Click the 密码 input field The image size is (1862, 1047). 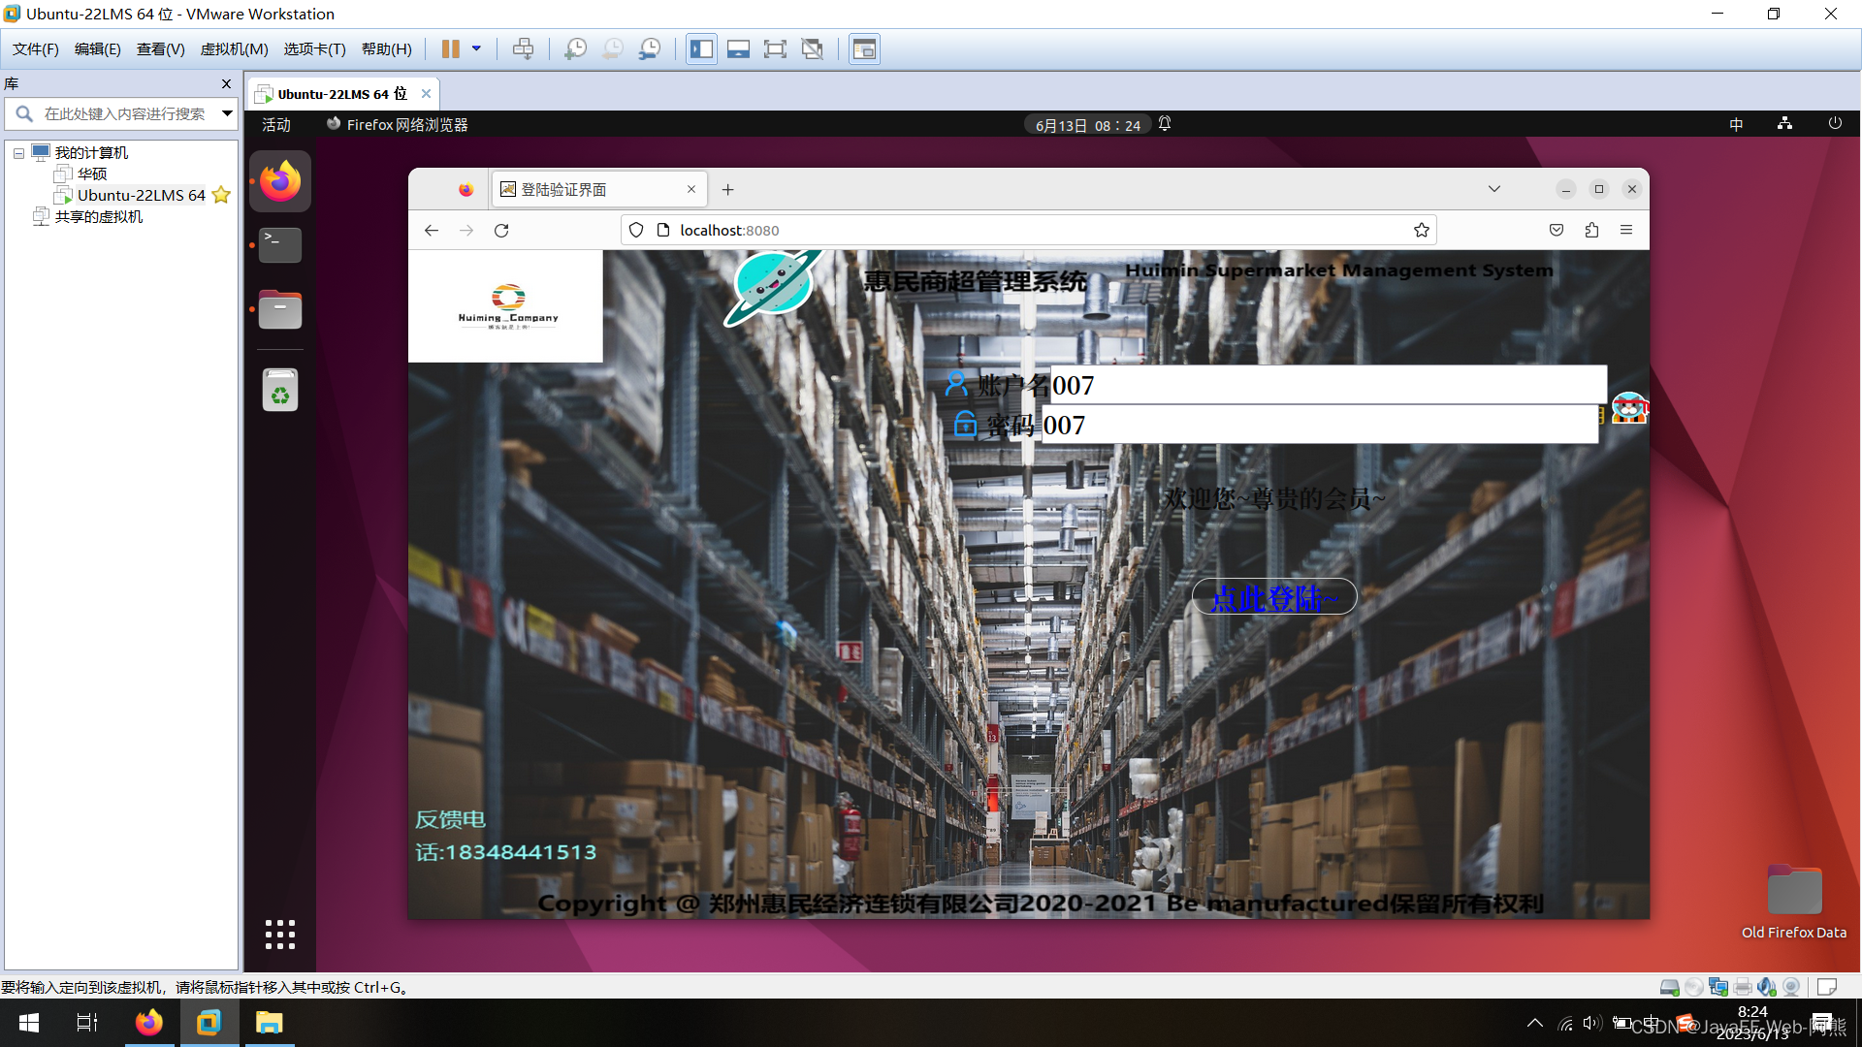point(1320,425)
